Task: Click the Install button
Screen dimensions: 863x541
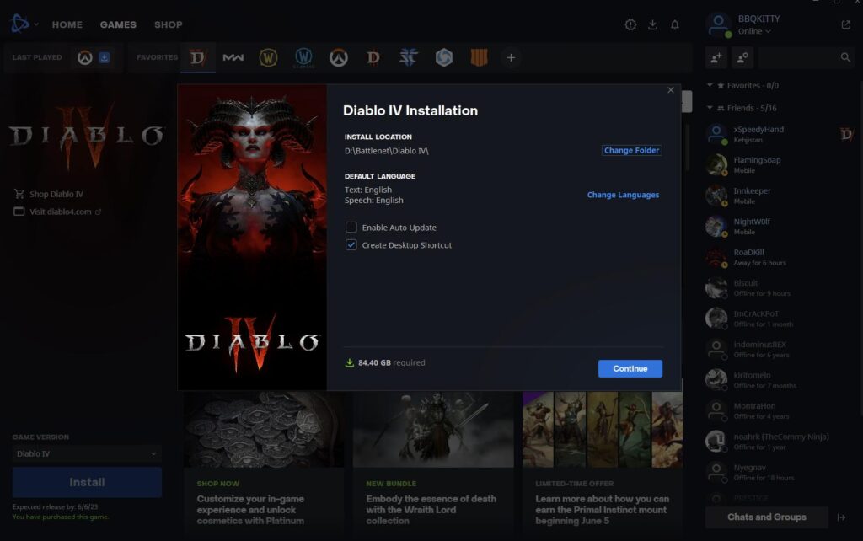Action: tap(87, 482)
